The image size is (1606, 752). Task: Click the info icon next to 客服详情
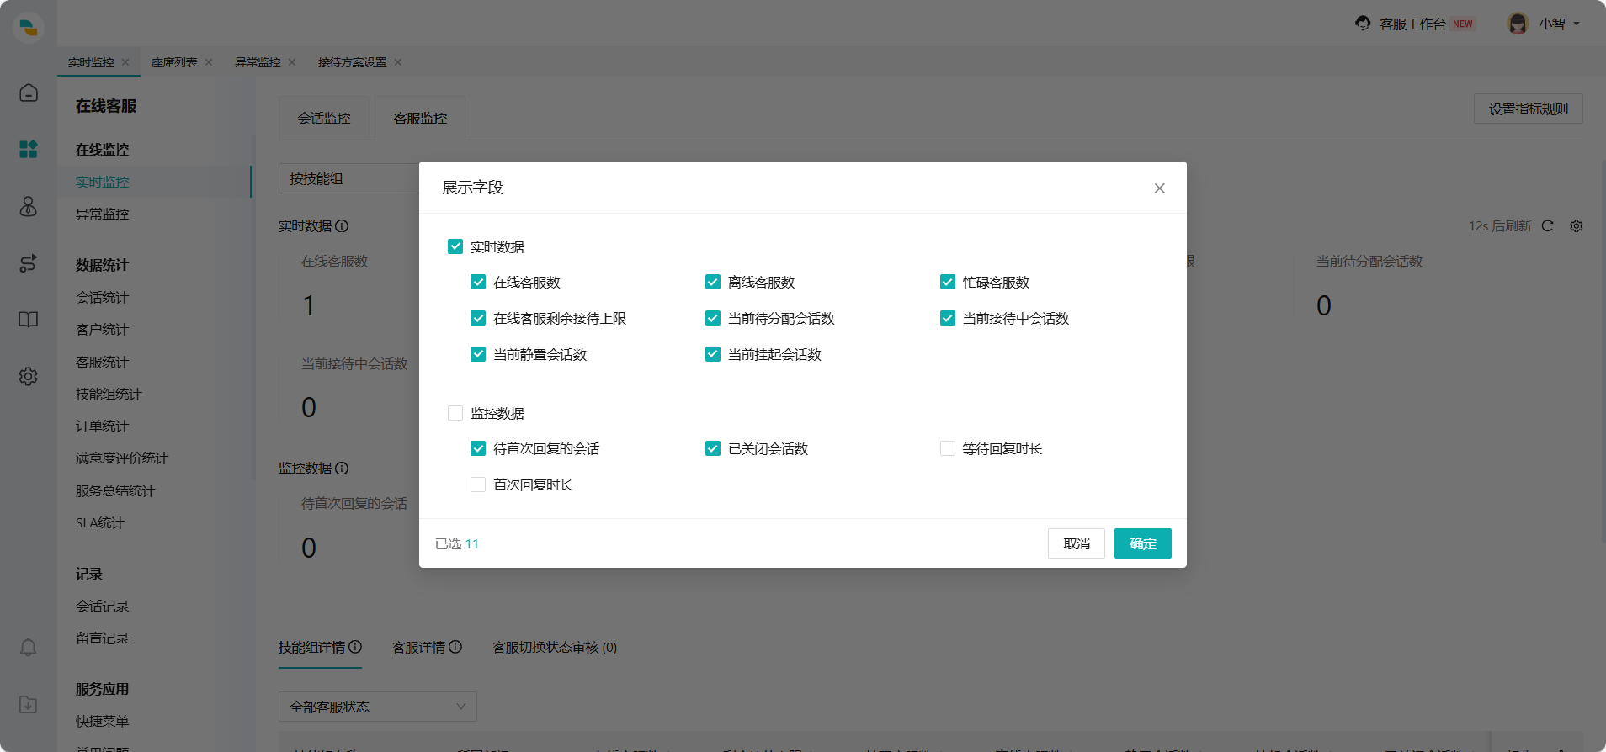455,647
